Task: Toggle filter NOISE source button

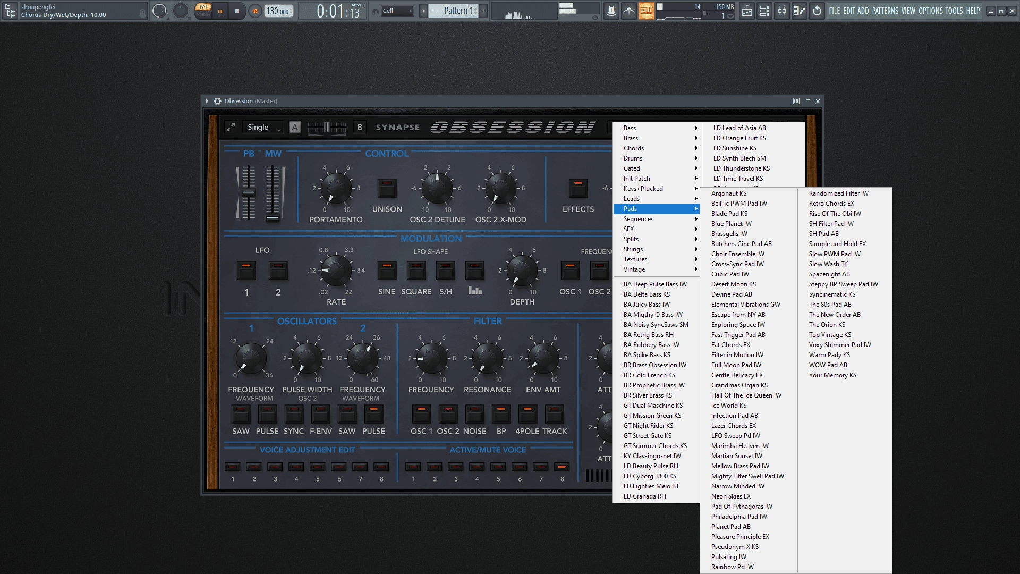Action: coord(474,414)
